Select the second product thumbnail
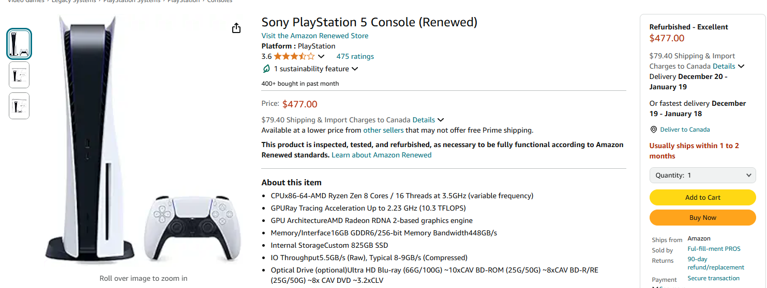This screenshot has width=767, height=288. [19, 75]
